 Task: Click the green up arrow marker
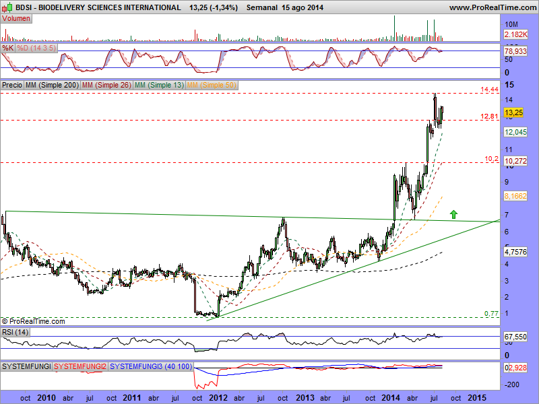pyautogui.click(x=453, y=214)
